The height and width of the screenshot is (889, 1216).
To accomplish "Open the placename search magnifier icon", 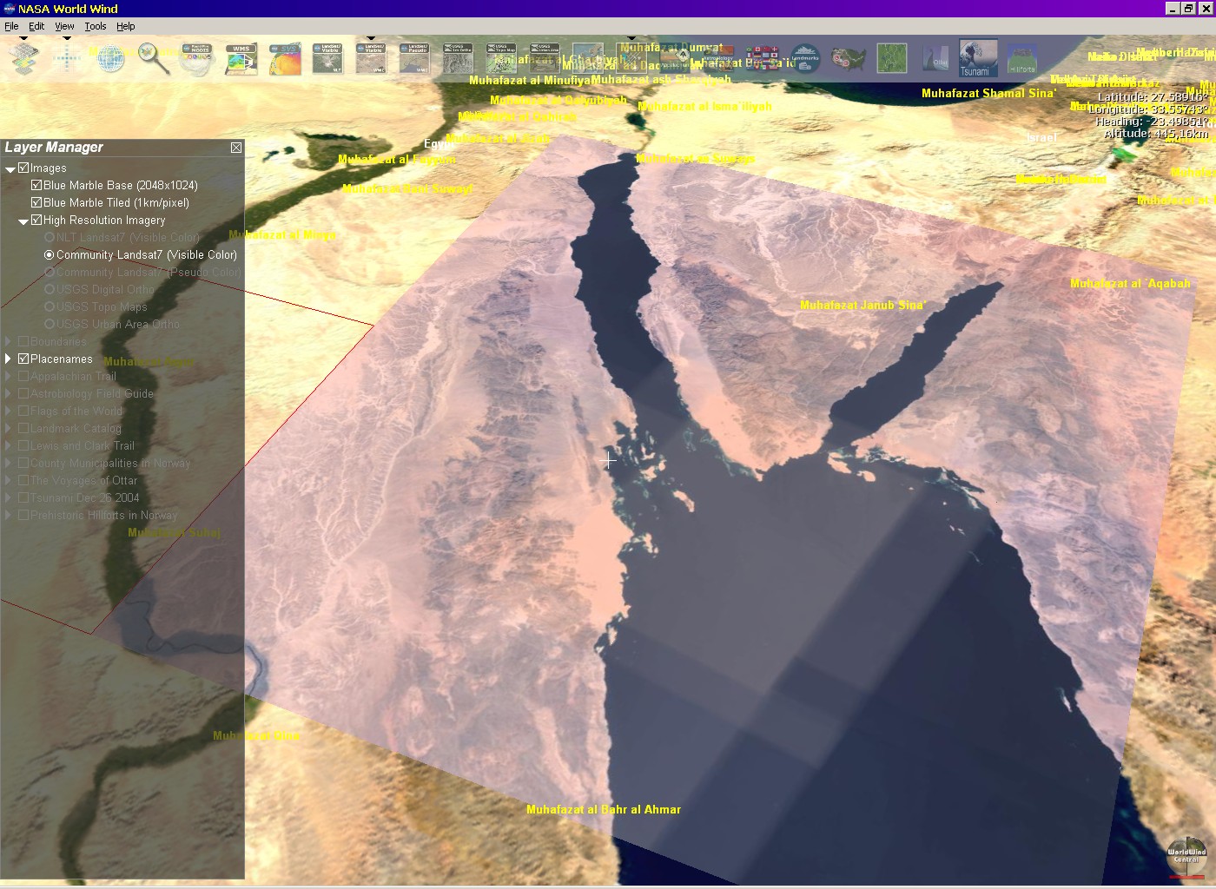I will tap(154, 58).
